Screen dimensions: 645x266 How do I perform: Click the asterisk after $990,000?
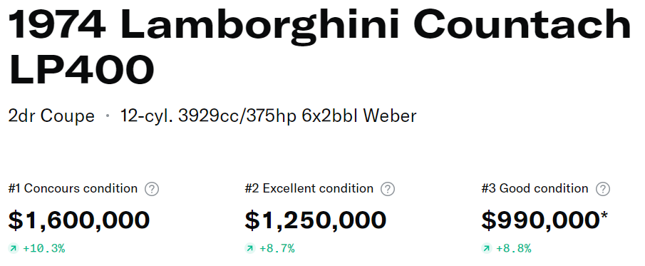pyautogui.click(x=604, y=216)
